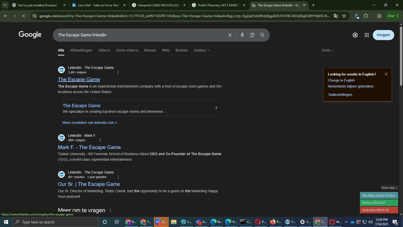Stop loading the page with the X button
The width and height of the screenshot is (403, 227).
point(23,16)
